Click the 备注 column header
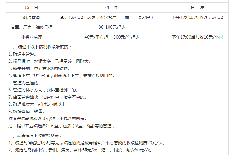This screenshot has height=158, width=230. [x=197, y=7]
